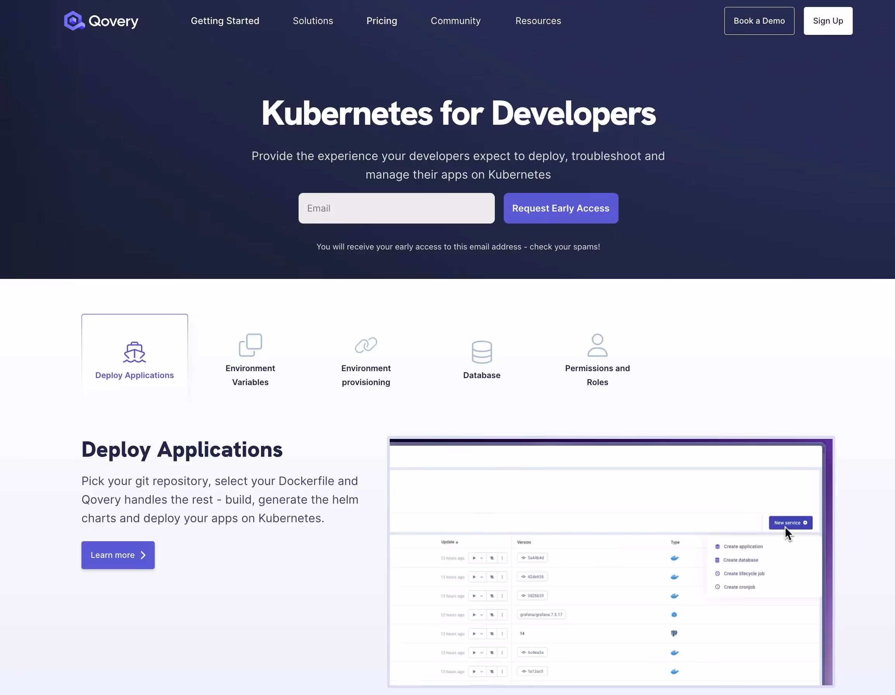Click the Docker whale icon on the 5a44b4d row
This screenshot has height=695, width=895.
(x=674, y=558)
